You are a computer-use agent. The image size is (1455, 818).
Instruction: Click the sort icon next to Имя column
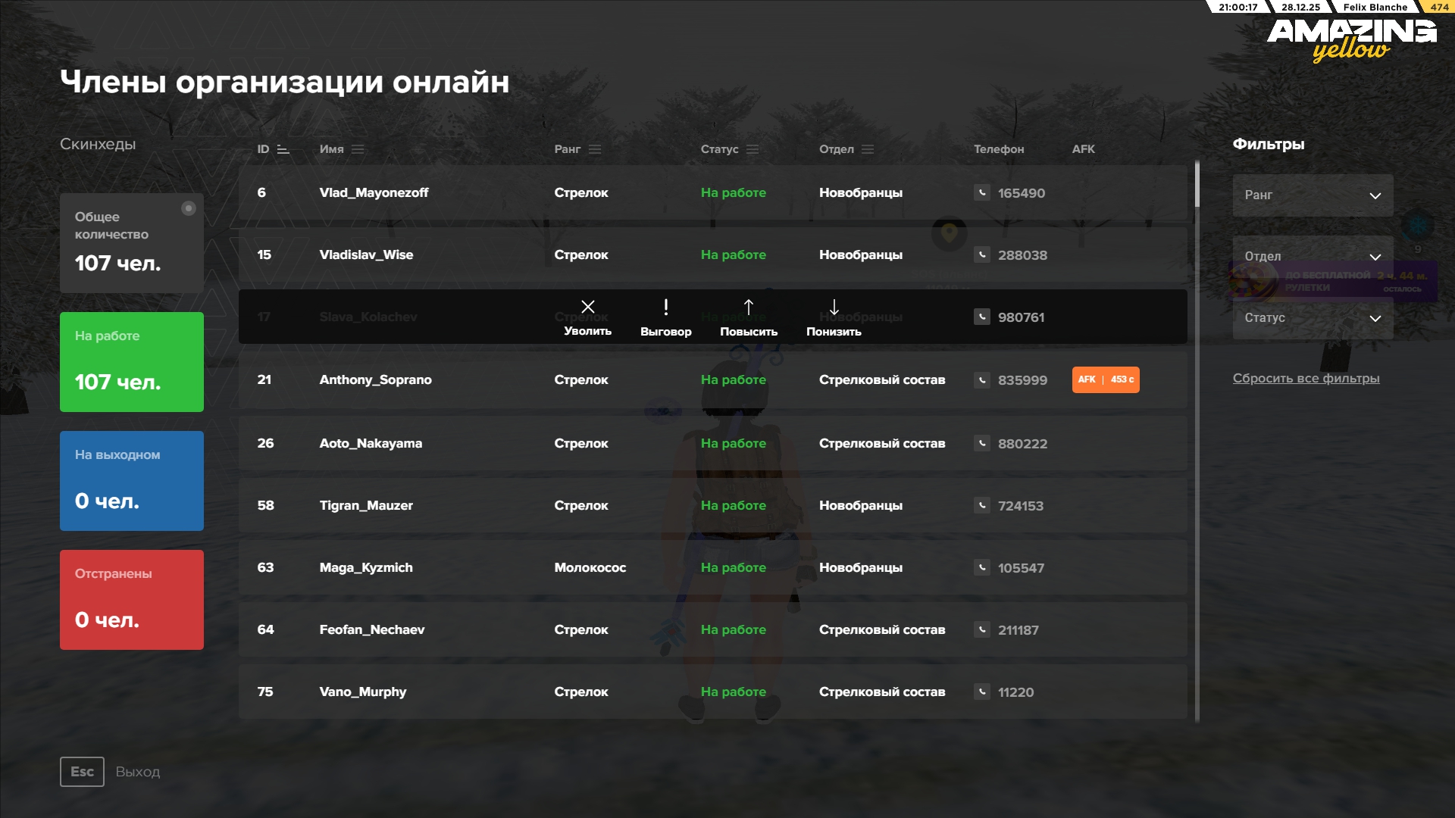tap(358, 149)
